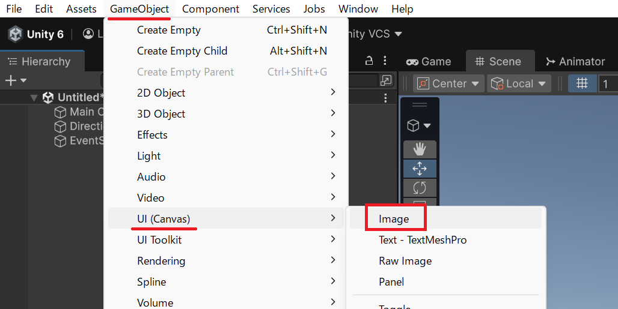Open the Hierarchy panel kebab menu
Image resolution: width=618 pixels, height=309 pixels.
click(x=385, y=61)
